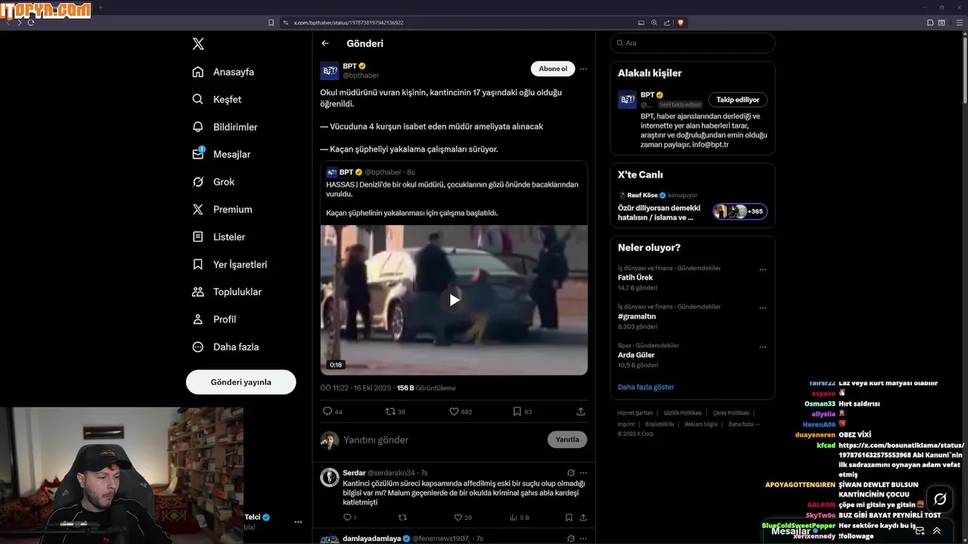Open Grok from the sidebar

point(213,182)
